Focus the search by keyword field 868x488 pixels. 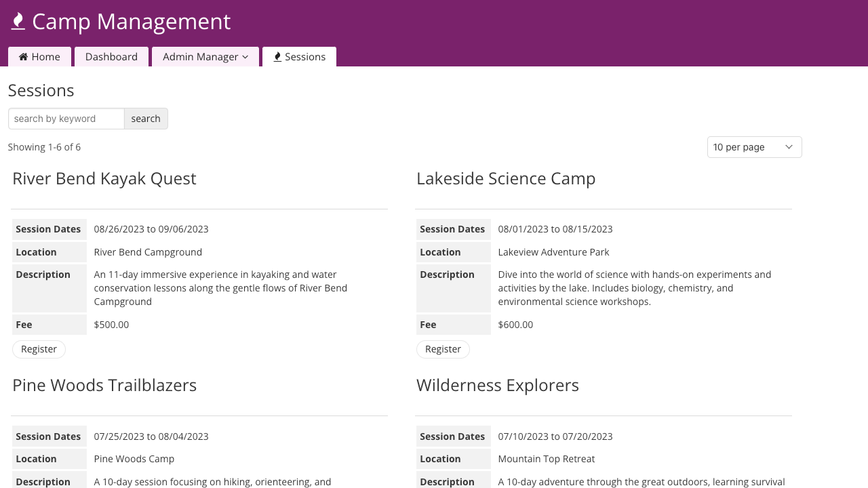coord(66,119)
